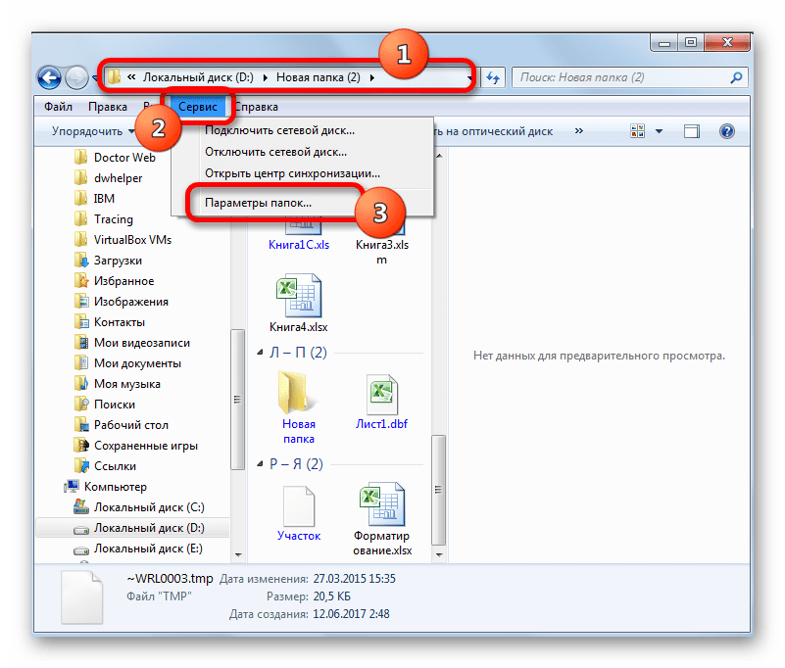
Task: Click the address bar folder icon
Action: [115, 76]
